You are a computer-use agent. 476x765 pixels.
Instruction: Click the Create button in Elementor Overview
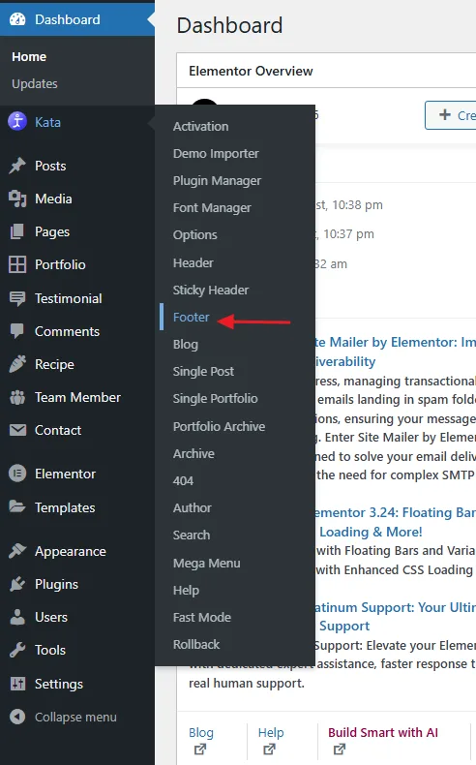pyautogui.click(x=451, y=115)
